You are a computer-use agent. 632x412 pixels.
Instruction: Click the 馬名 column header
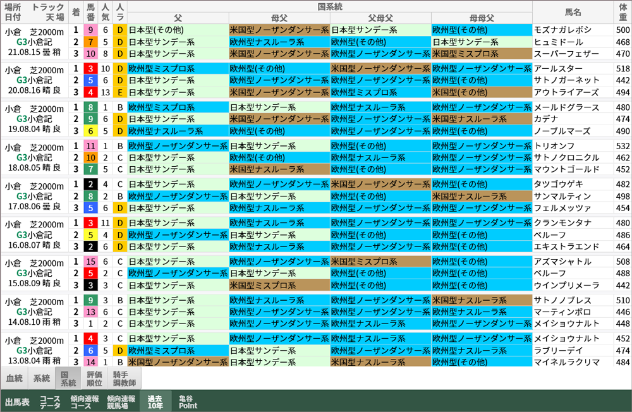tap(573, 12)
